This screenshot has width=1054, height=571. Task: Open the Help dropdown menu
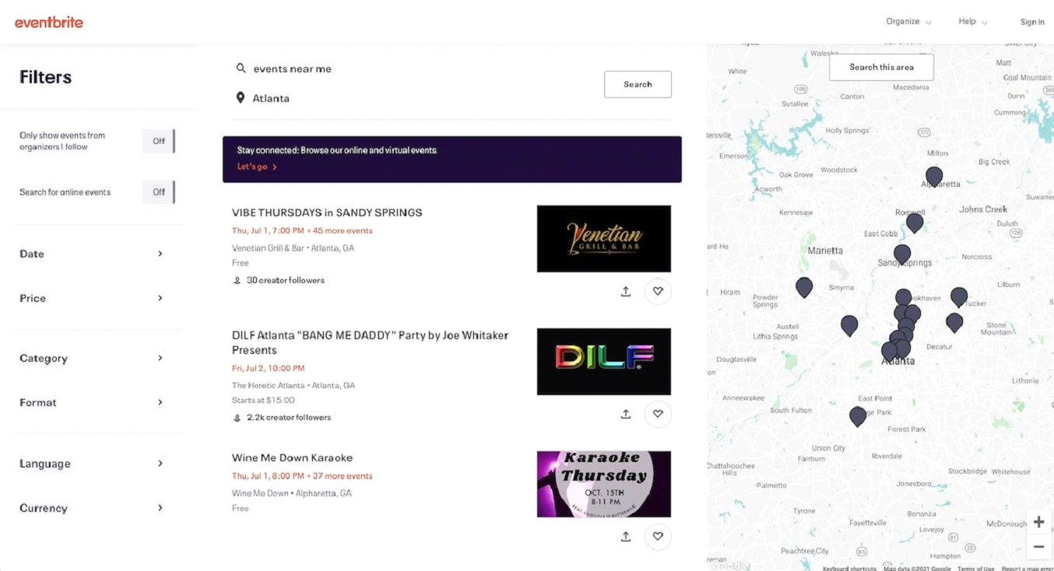pyautogui.click(x=973, y=22)
